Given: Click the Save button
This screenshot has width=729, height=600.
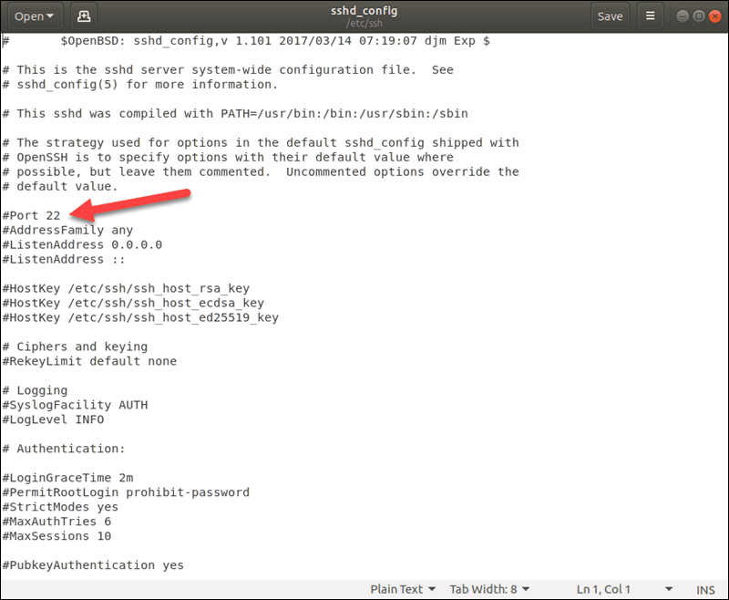Looking at the screenshot, I should [611, 16].
